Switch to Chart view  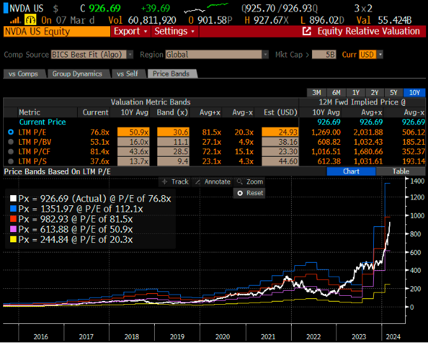(351, 171)
